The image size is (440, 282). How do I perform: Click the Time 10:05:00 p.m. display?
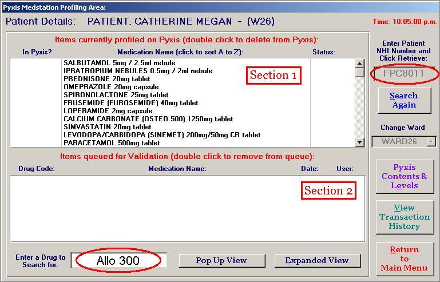[405, 22]
